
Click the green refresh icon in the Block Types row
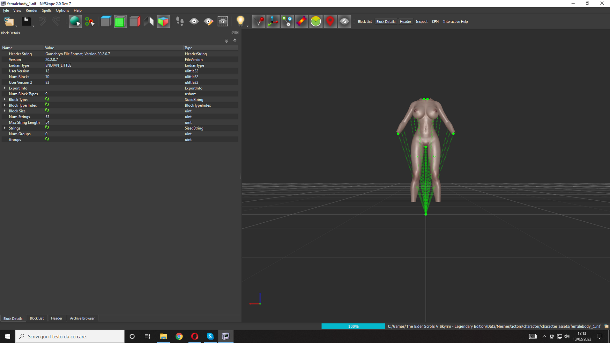tap(47, 99)
